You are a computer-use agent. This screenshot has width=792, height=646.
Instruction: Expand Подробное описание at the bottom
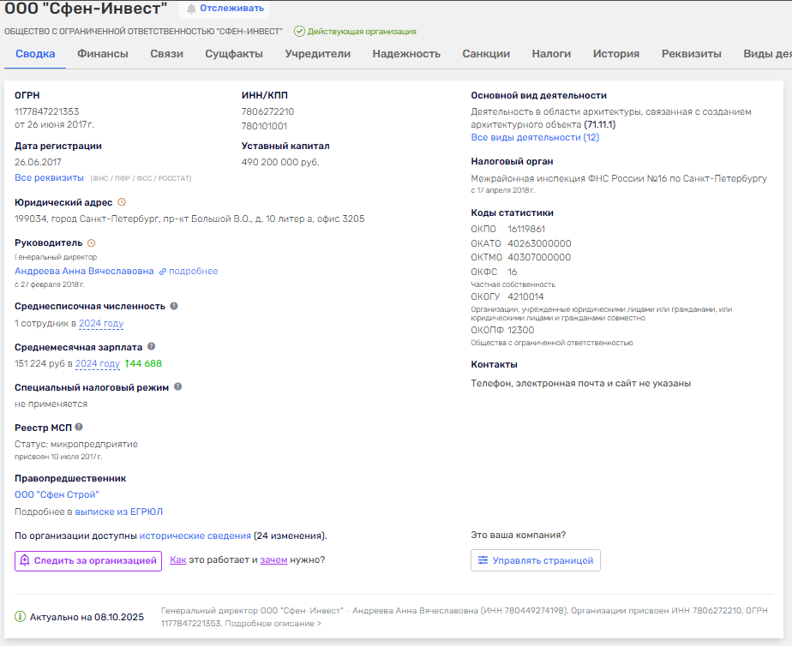point(273,624)
